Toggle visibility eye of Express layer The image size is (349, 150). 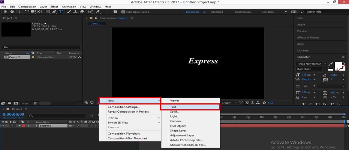(x=3, y=126)
